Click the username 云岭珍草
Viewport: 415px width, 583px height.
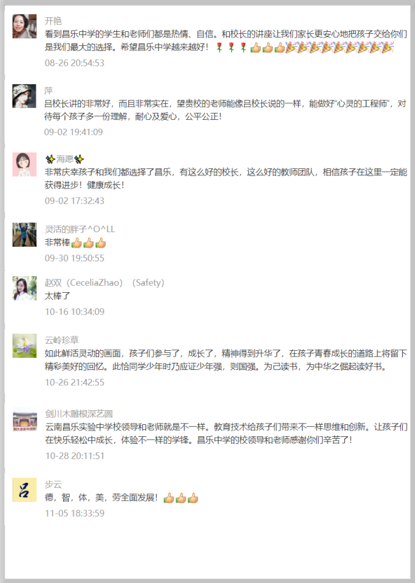[62, 340]
